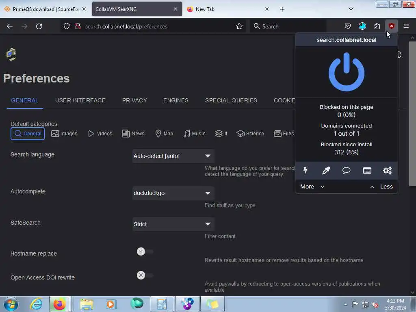The width and height of the screenshot is (416, 312).
Task: Click the blue circular extension icon
Action: (x=362, y=26)
